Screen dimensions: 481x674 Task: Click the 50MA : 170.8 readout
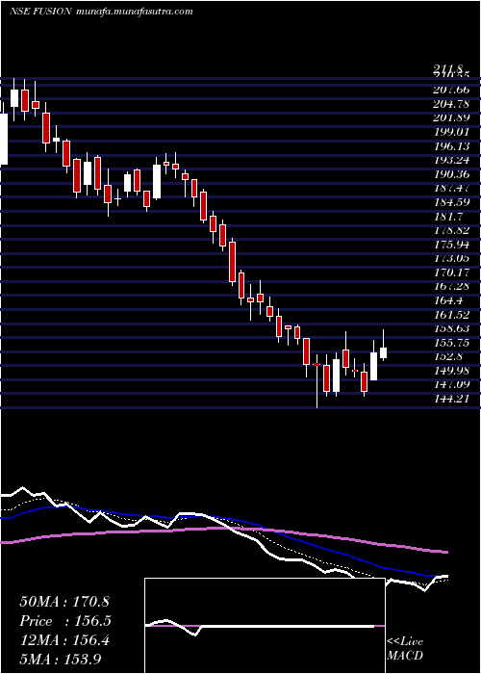65,602
